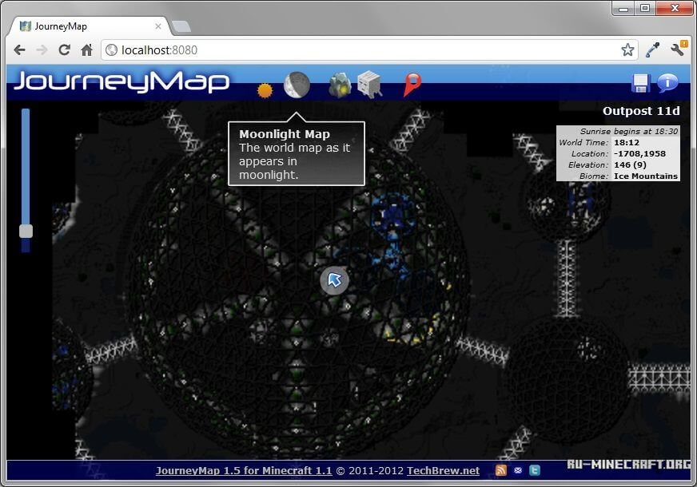Screen dimensions: 697x487
Task: Click the Outpost 11d world name
Action: coord(641,111)
